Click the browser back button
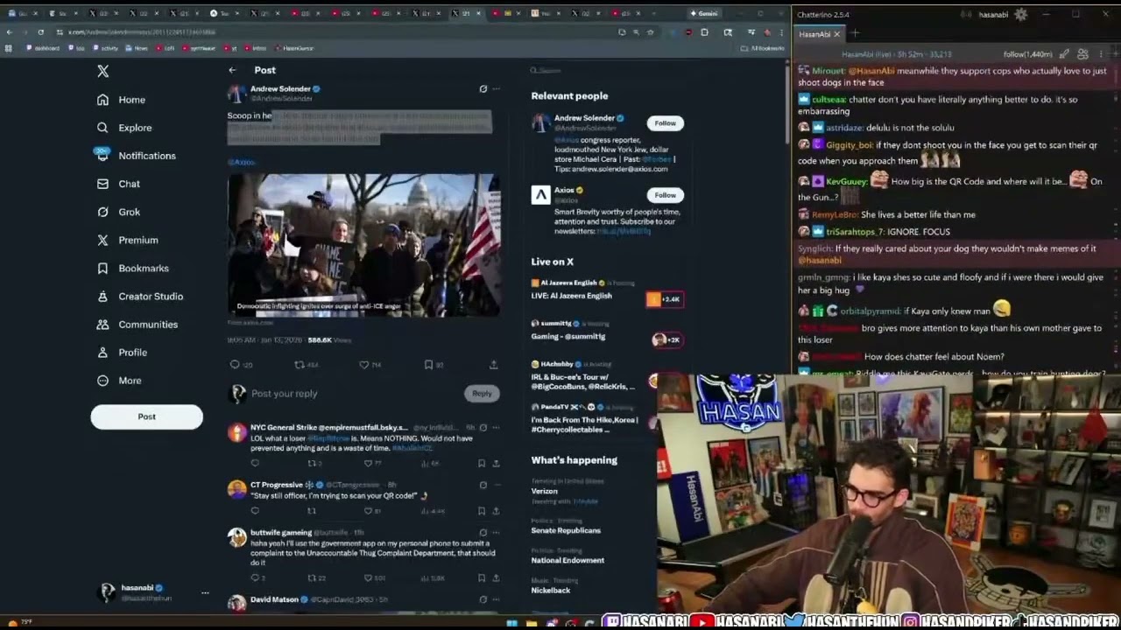Image resolution: width=1121 pixels, height=630 pixels. (x=9, y=32)
